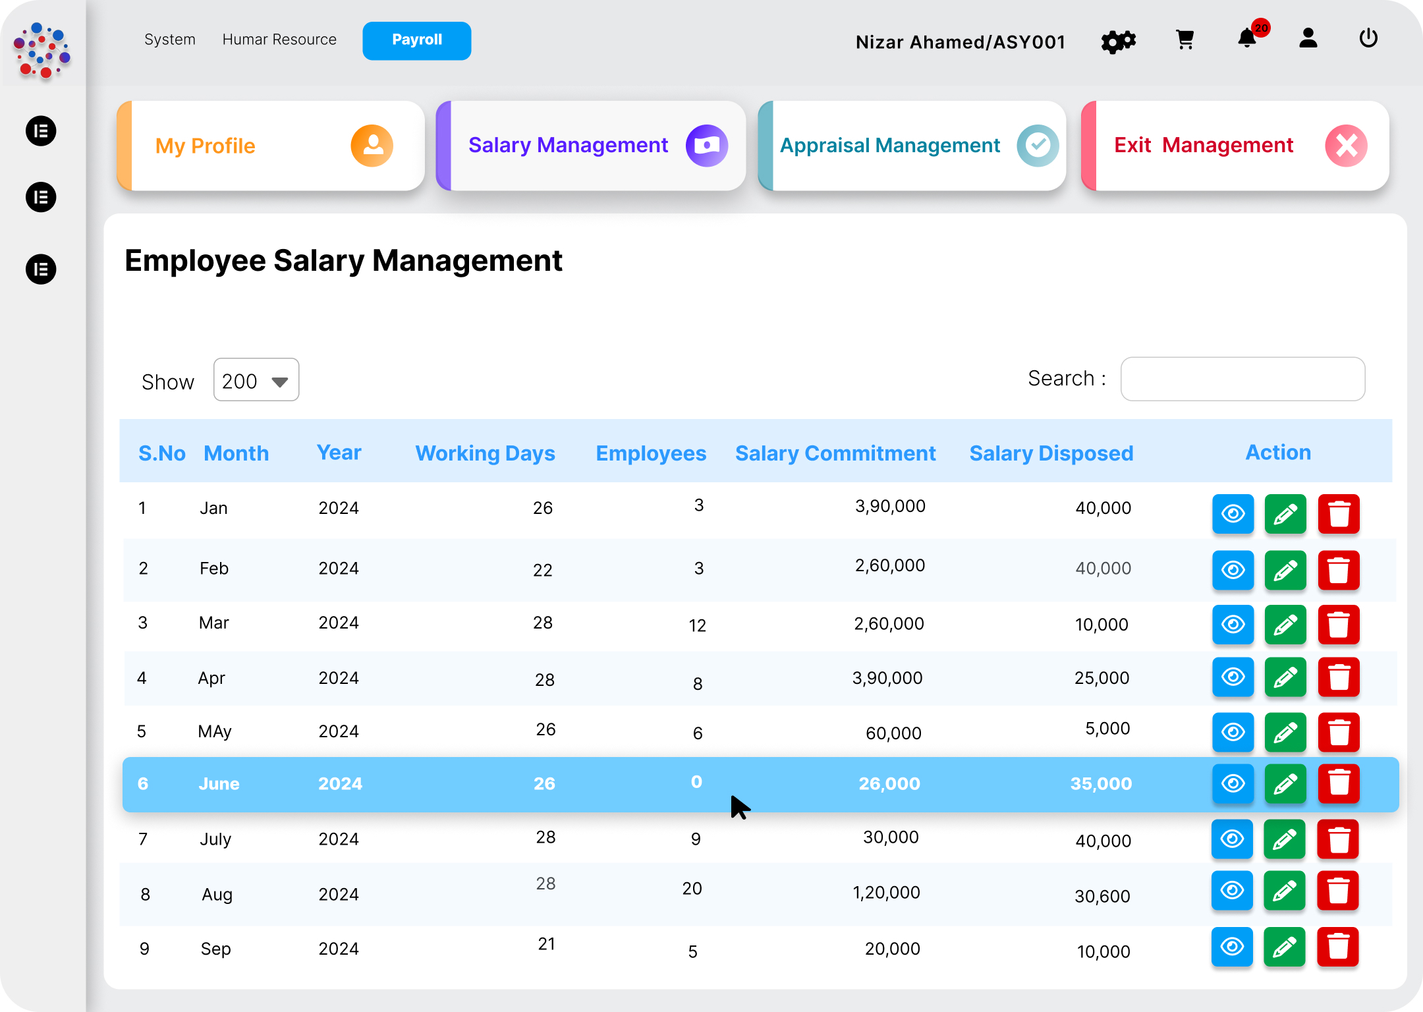This screenshot has height=1012, width=1423.
Task: Open the Humar Resource menu
Action: click(279, 40)
